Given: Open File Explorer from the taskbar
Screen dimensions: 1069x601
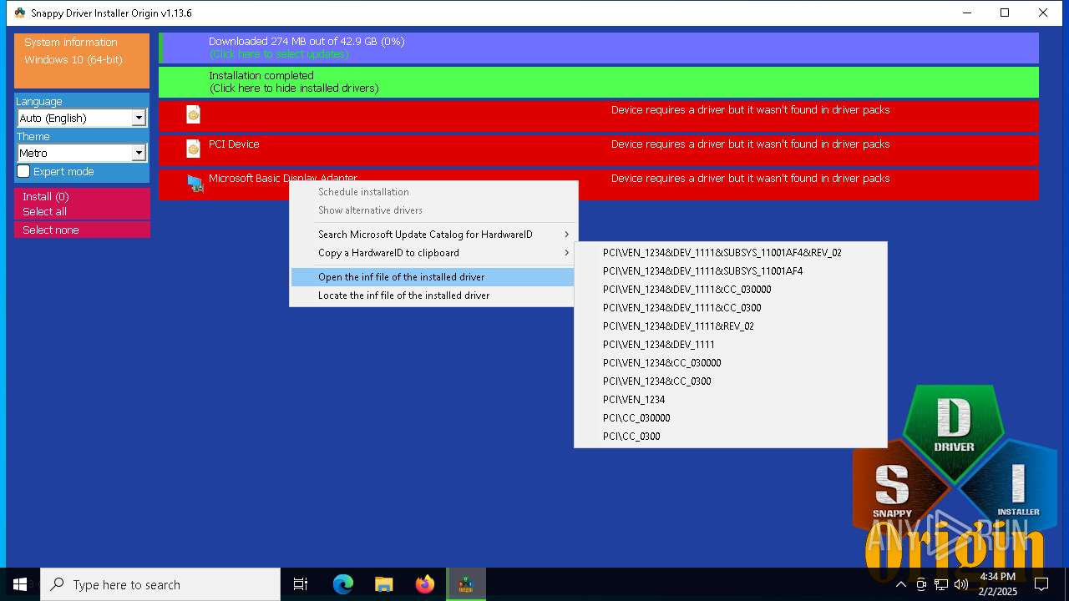Looking at the screenshot, I should 384,584.
